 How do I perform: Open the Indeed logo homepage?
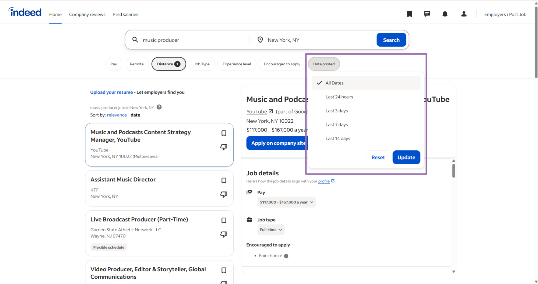[x=25, y=12]
